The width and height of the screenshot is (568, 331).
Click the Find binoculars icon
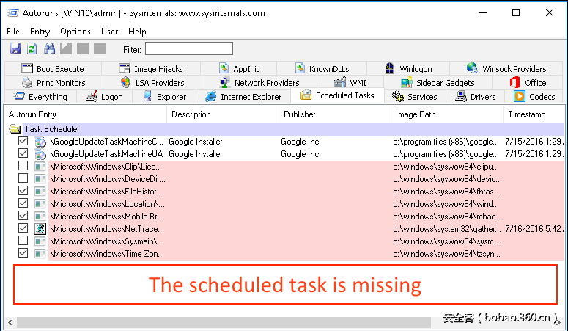pyautogui.click(x=50, y=48)
